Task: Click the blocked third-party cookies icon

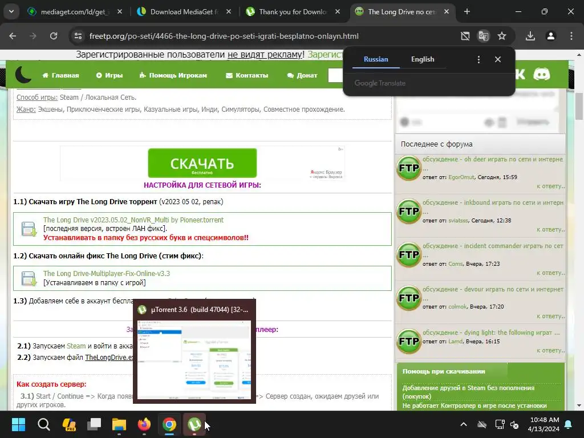Action: pos(465,36)
